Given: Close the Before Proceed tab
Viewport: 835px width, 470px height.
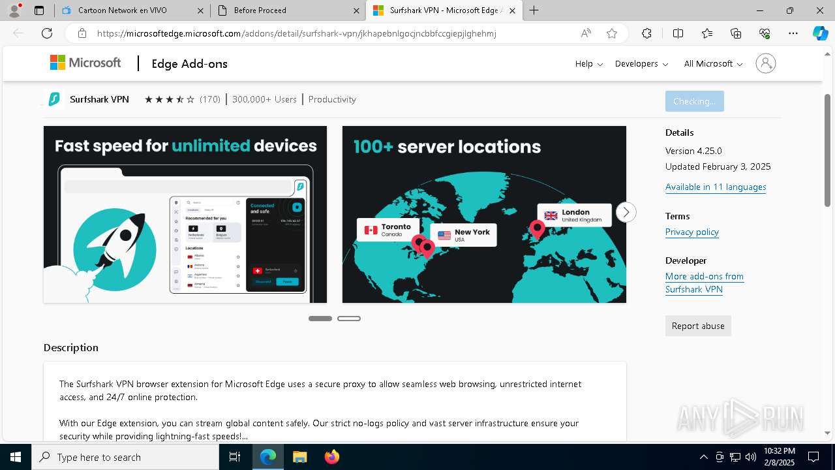Looking at the screenshot, I should coord(356,10).
